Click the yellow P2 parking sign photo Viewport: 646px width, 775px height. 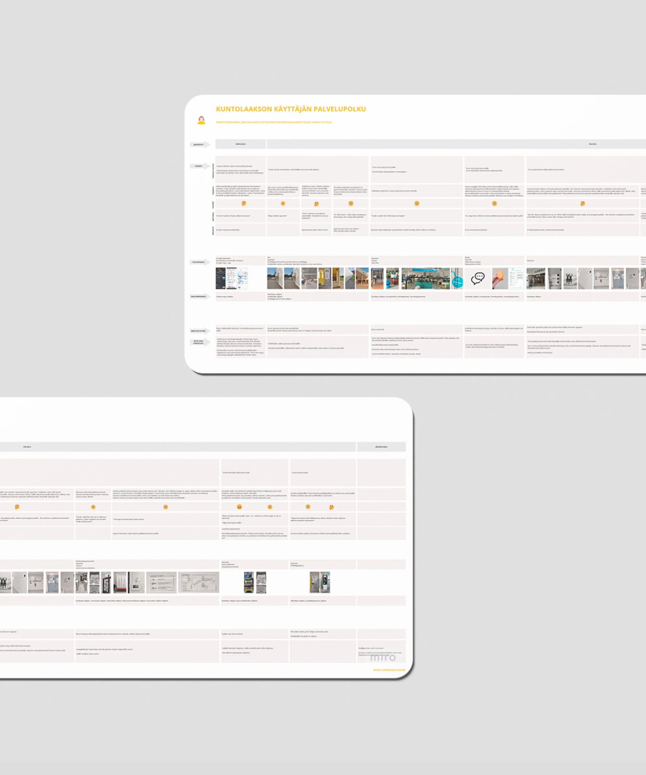(x=325, y=278)
